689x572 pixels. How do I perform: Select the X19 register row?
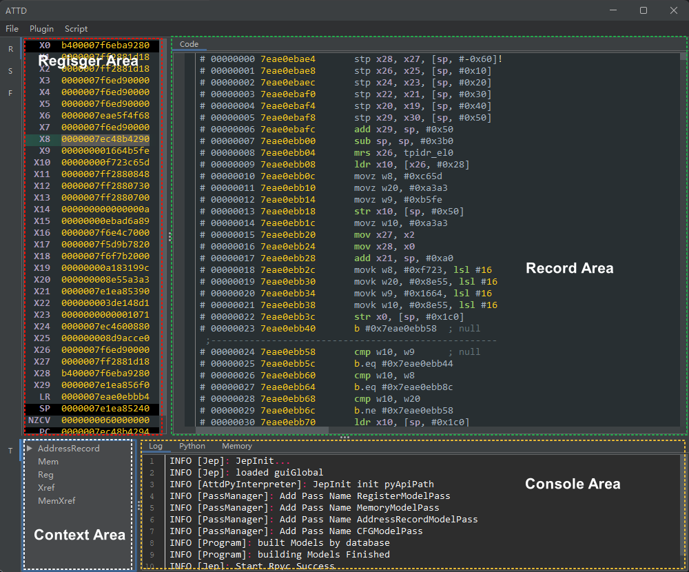pyautogui.click(x=92, y=268)
